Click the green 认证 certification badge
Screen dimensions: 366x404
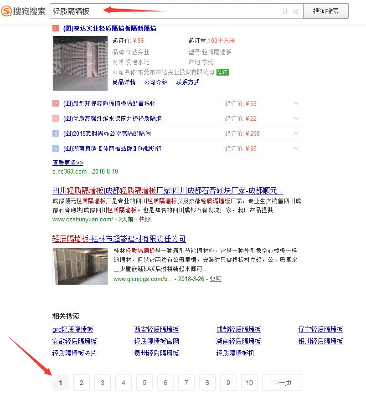[222, 72]
